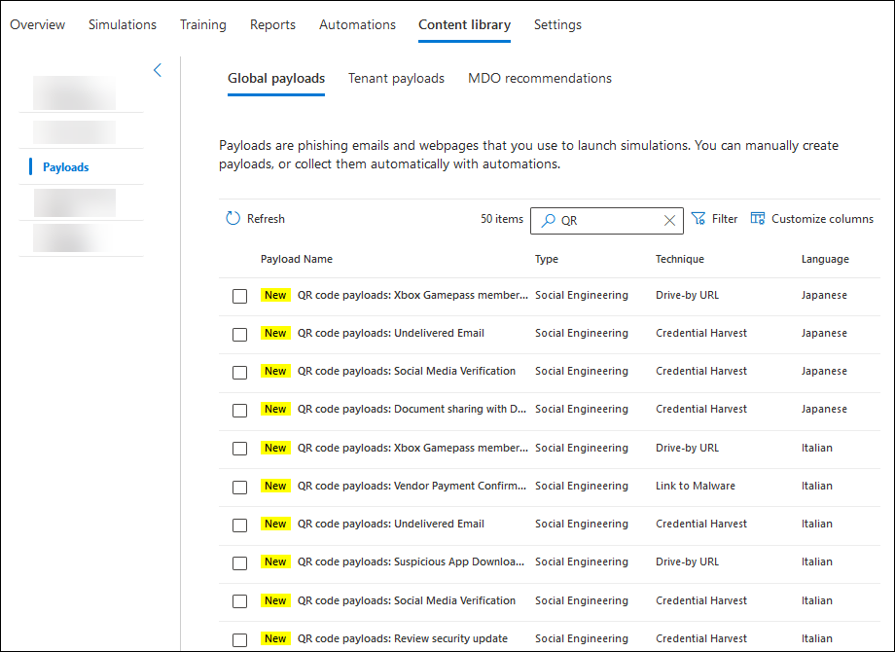This screenshot has height=652, width=895.
Task: Click inside the QR search box
Action: pos(608,221)
